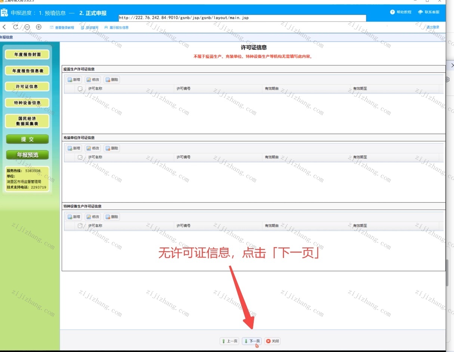Image resolution: width=454 pixels, height=352 pixels.
Task: Click the green 提交 submit button
Action: click(x=27, y=139)
